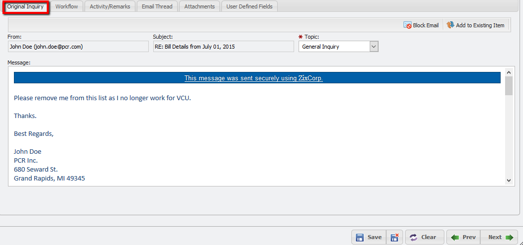
Task: Click into the Subject field
Action: (223, 47)
